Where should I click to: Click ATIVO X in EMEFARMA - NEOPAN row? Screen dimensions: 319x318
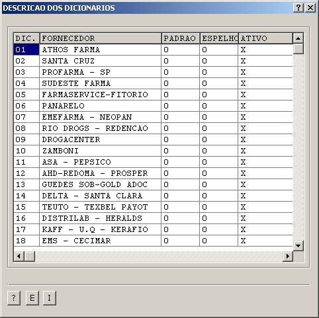coord(265,117)
